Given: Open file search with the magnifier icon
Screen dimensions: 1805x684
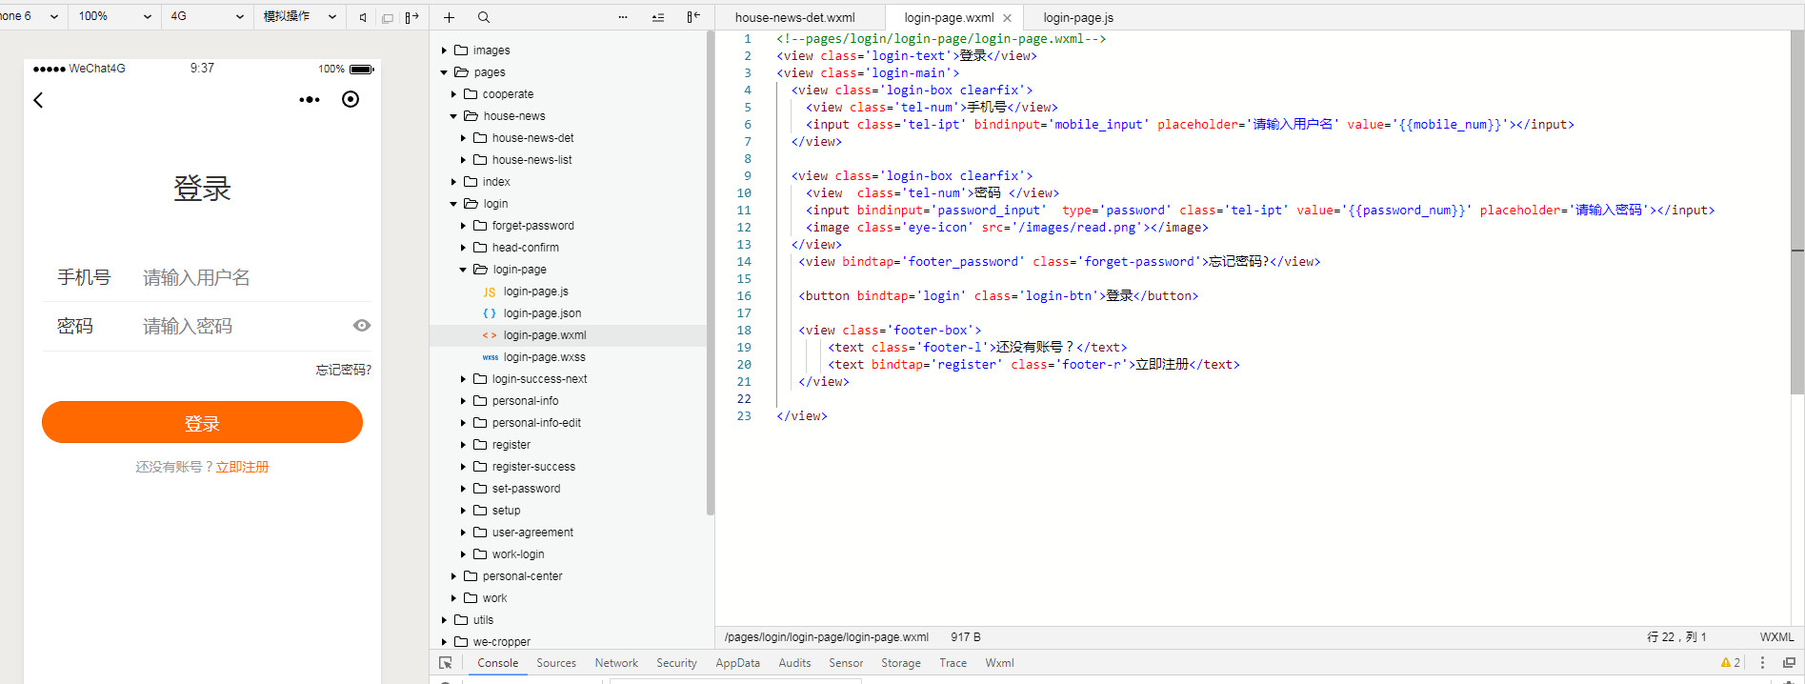Looking at the screenshot, I should [484, 17].
